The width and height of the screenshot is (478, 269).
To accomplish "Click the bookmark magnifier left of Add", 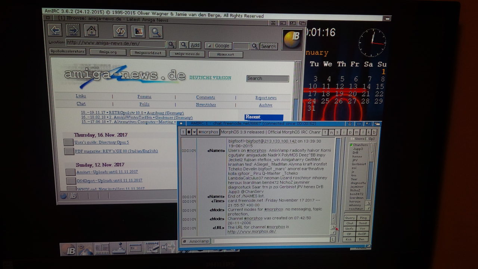I will (x=184, y=45).
